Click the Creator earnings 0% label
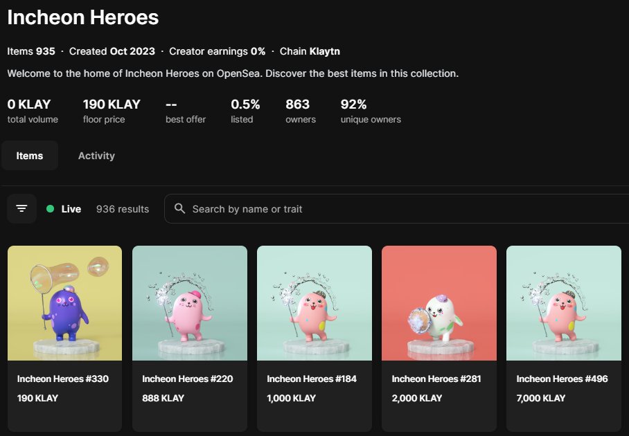Screen dimensions: 629x436 (217, 51)
